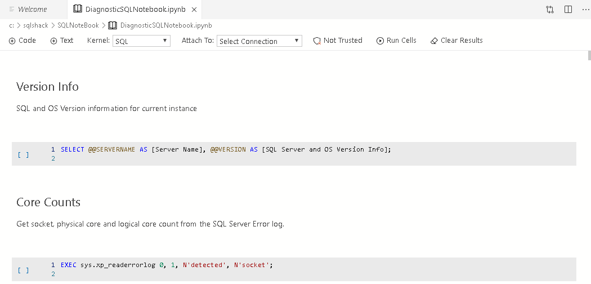Add a new Text cell
This screenshot has width=591, height=284.
(x=62, y=41)
